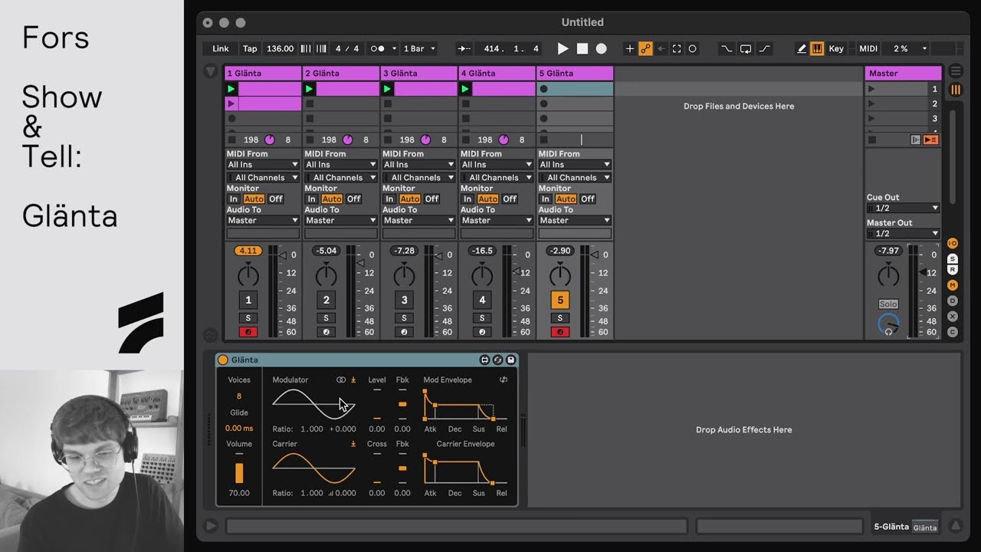The height and width of the screenshot is (552, 981).
Task: Open track 4 Audio To Master dropdown
Action: 497,221
